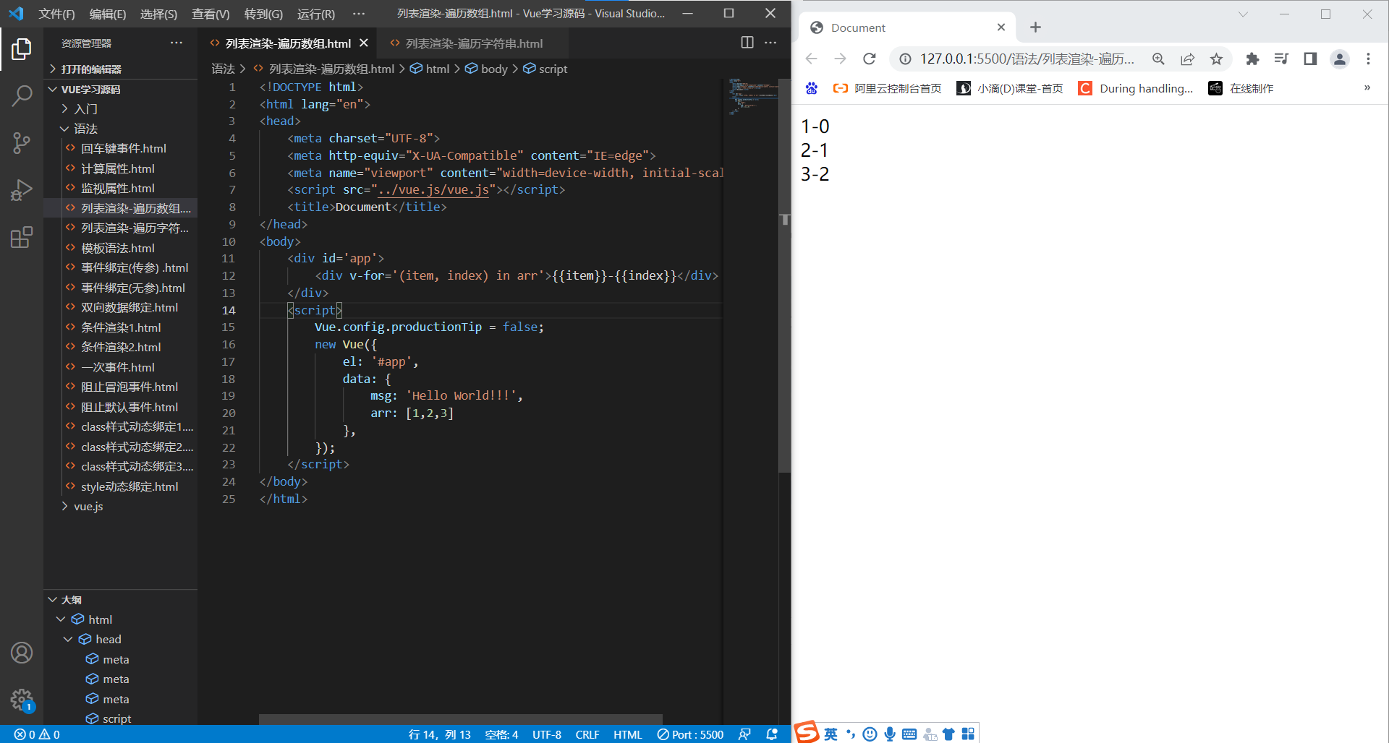This screenshot has height=743, width=1389.
Task: Open the 转到(G) menu
Action: coord(263,14)
